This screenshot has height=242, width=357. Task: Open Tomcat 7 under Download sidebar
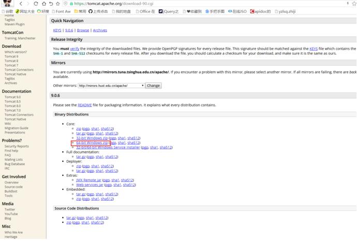11,65
